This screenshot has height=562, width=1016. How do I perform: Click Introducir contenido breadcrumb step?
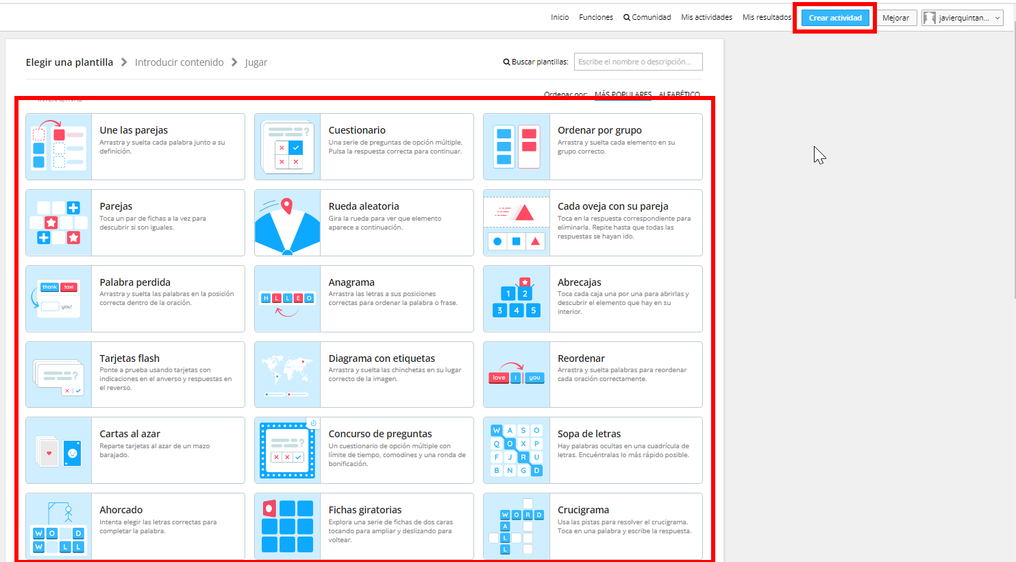point(179,62)
